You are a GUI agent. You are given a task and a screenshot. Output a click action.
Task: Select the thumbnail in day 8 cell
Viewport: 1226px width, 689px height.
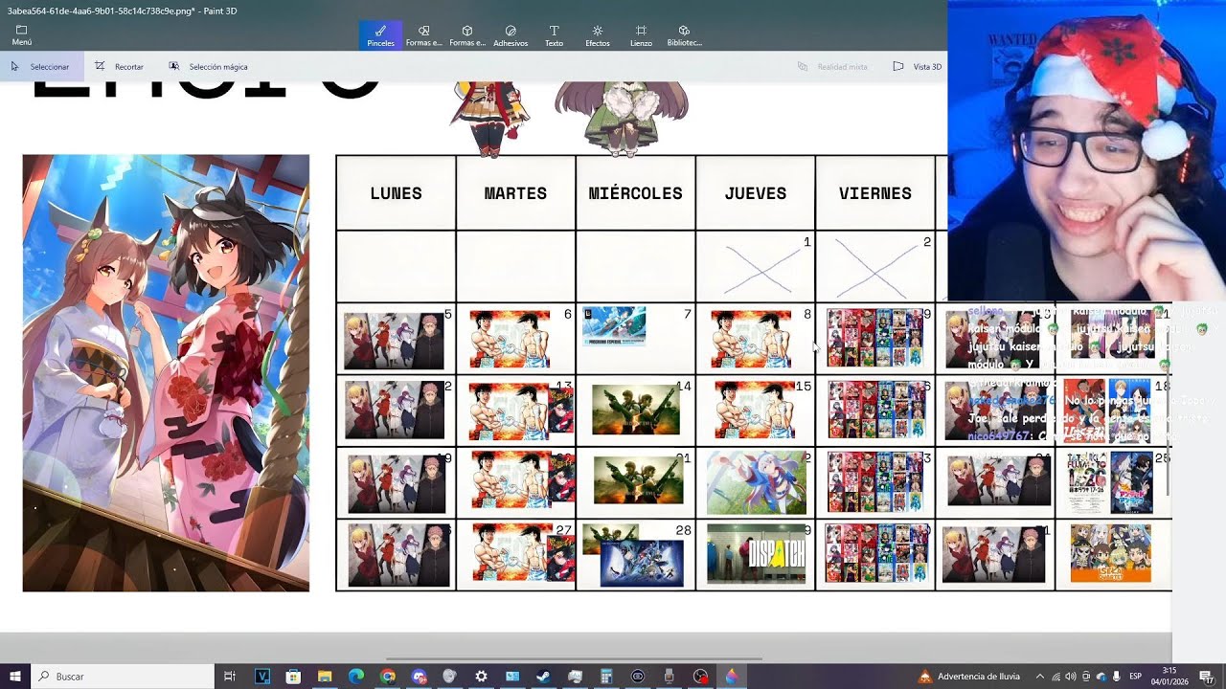(751, 339)
